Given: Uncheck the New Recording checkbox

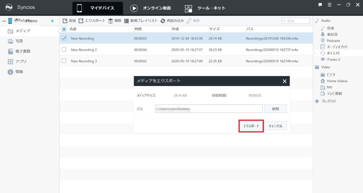Looking at the screenshot, I should point(64,38).
